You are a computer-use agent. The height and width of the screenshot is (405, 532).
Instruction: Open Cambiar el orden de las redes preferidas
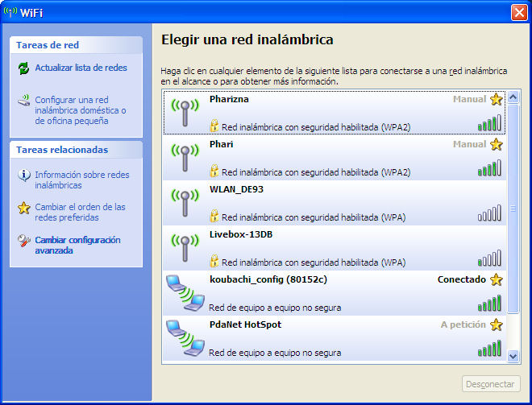click(x=80, y=212)
